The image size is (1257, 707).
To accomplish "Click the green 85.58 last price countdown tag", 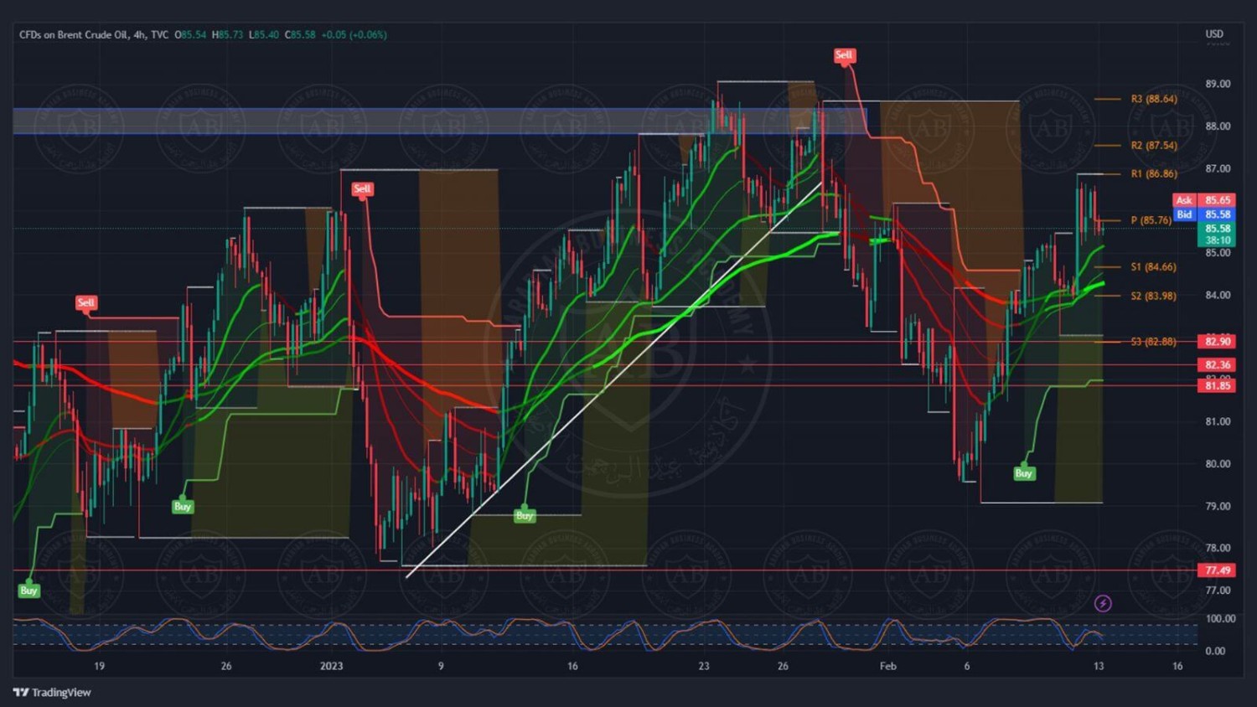I will (1217, 234).
